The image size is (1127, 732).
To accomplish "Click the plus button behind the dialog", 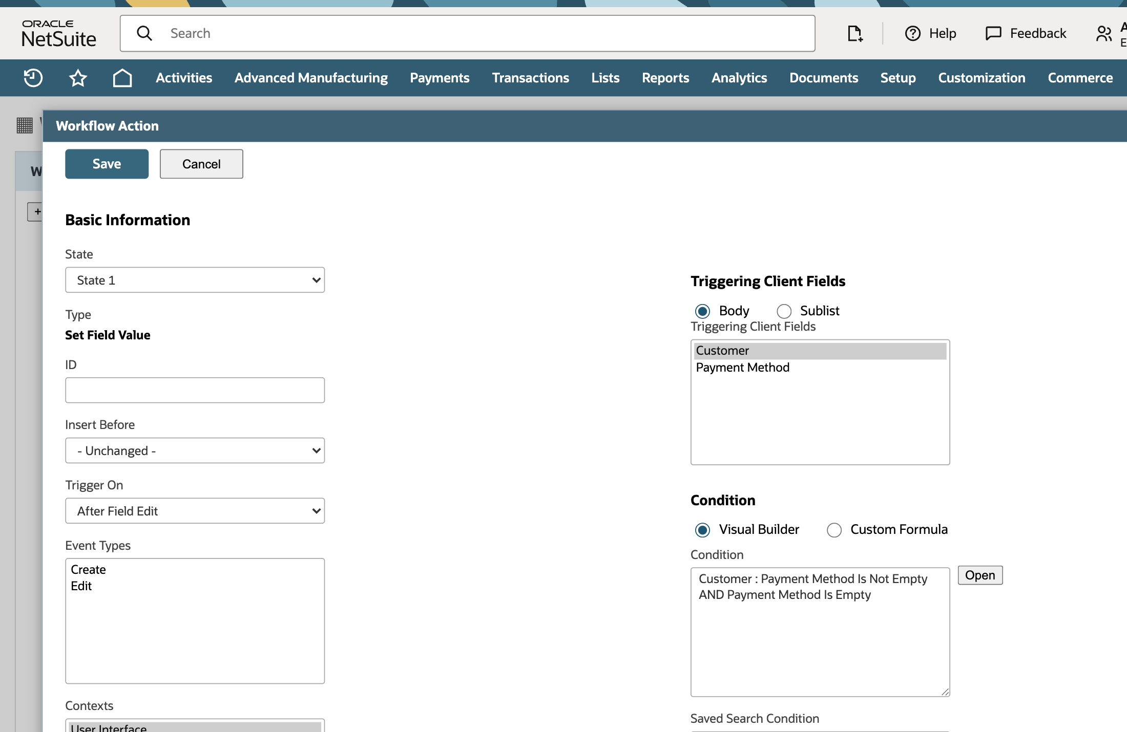I will coord(35,211).
